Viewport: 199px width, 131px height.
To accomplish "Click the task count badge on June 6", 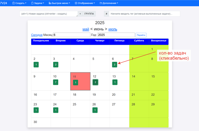I will 115,65.
